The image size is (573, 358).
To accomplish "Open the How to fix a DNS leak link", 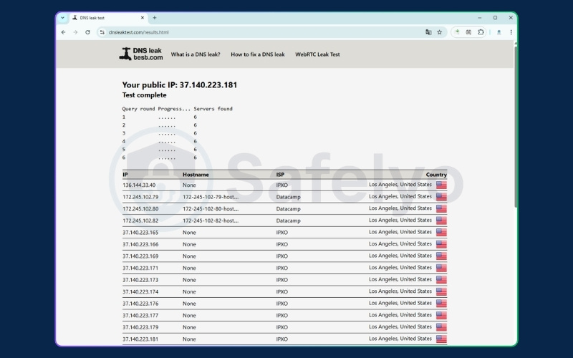I will coord(258,54).
